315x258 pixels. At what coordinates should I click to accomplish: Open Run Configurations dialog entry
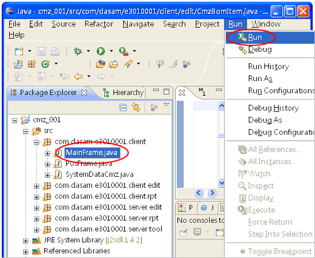point(270,91)
